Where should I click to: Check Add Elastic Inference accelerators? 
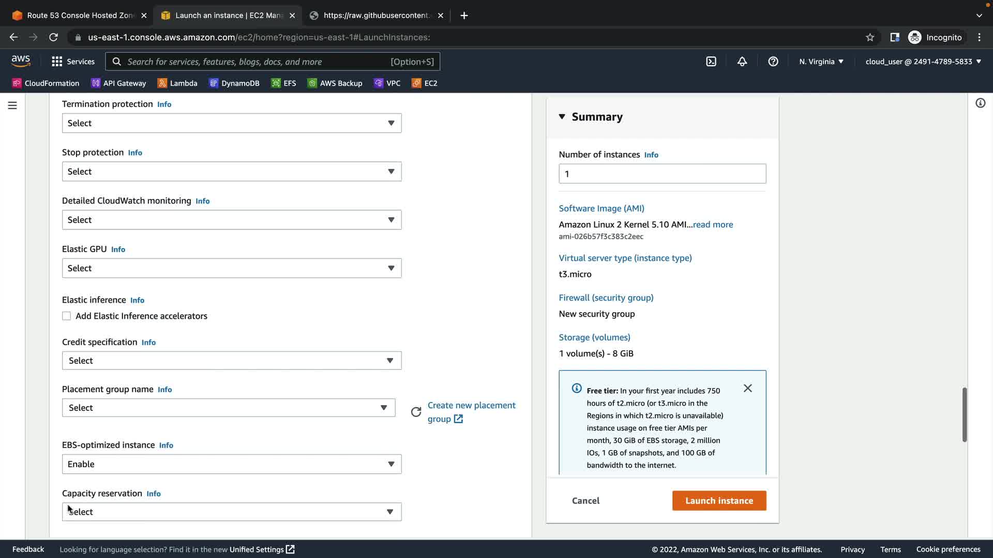pyautogui.click(x=67, y=316)
